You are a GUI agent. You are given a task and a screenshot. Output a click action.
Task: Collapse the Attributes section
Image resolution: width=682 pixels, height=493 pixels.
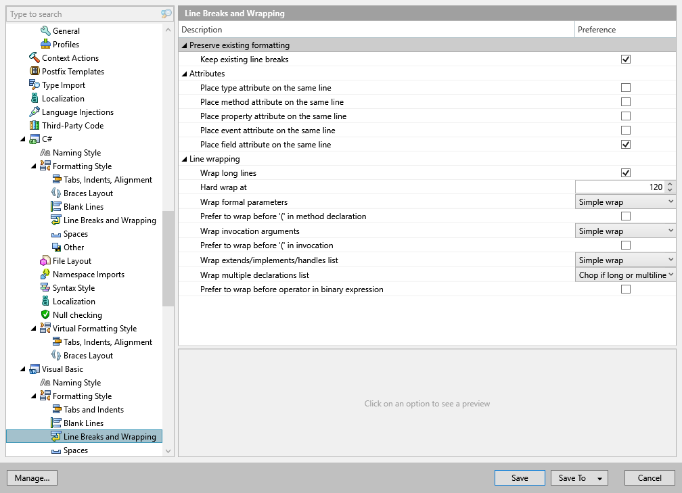pyautogui.click(x=185, y=74)
